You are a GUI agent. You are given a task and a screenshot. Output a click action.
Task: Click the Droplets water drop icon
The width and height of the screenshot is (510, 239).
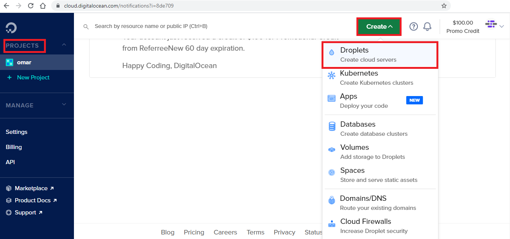332,53
